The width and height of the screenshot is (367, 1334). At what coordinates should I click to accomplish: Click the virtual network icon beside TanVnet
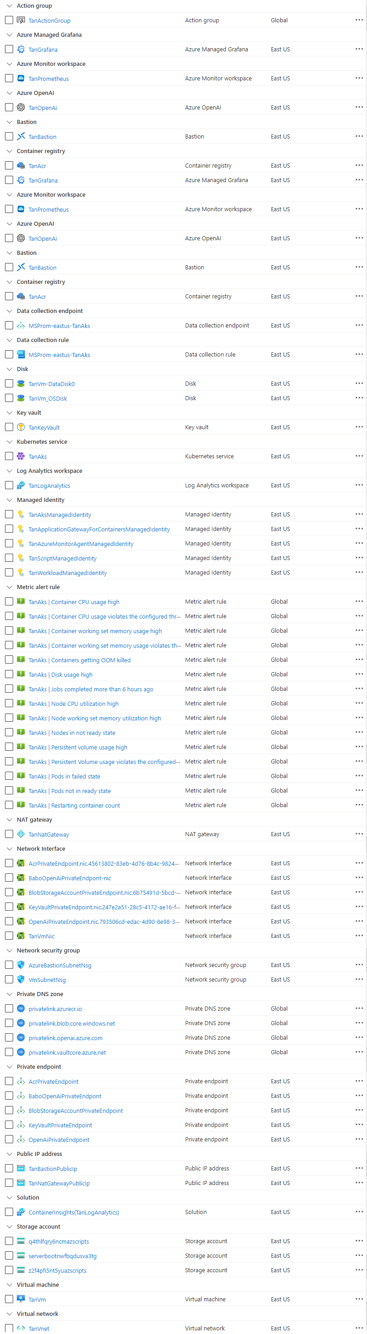tap(21, 1328)
